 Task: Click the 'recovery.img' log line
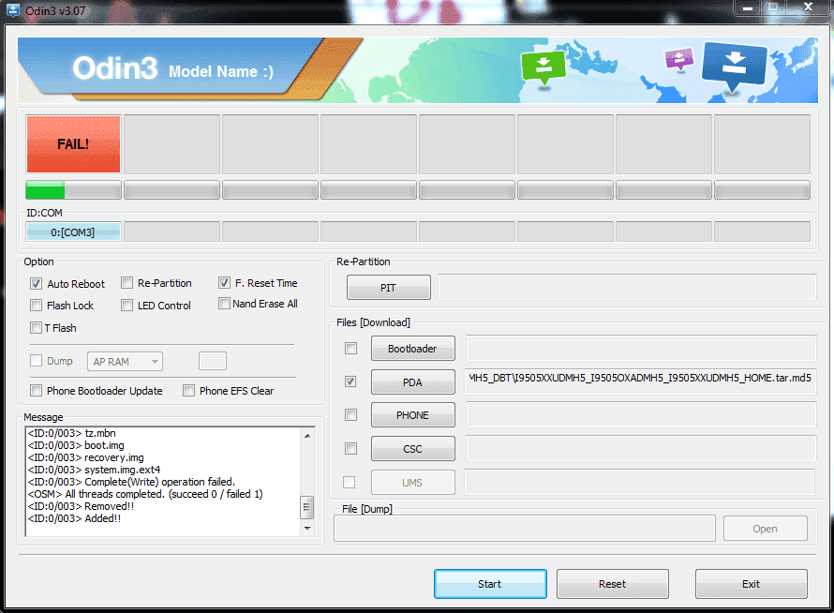(85, 457)
